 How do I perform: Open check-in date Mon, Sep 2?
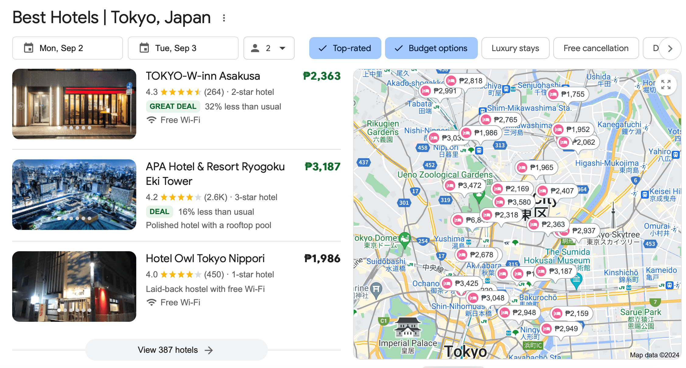click(x=68, y=48)
